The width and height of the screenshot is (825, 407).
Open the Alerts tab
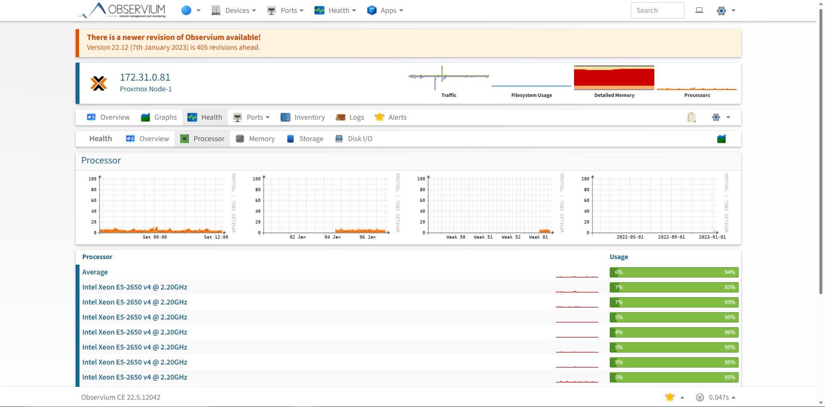pos(391,117)
